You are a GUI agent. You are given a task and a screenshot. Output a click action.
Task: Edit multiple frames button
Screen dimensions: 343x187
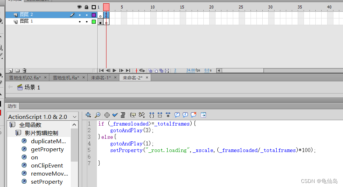click(x=161, y=71)
